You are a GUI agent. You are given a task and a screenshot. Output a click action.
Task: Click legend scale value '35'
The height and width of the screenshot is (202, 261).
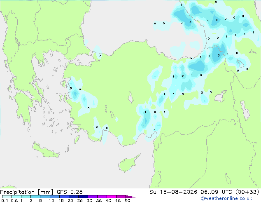click(99, 200)
